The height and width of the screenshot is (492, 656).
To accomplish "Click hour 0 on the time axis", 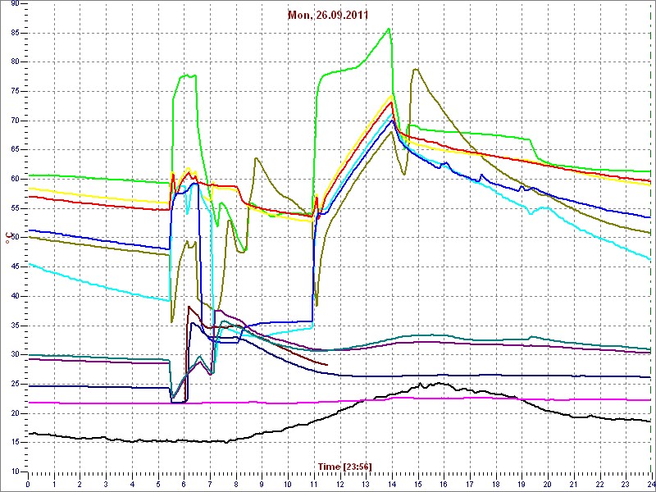I will pyautogui.click(x=28, y=484).
